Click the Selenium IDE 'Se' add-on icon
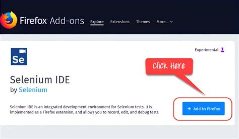239x139 pixels. [19, 56]
